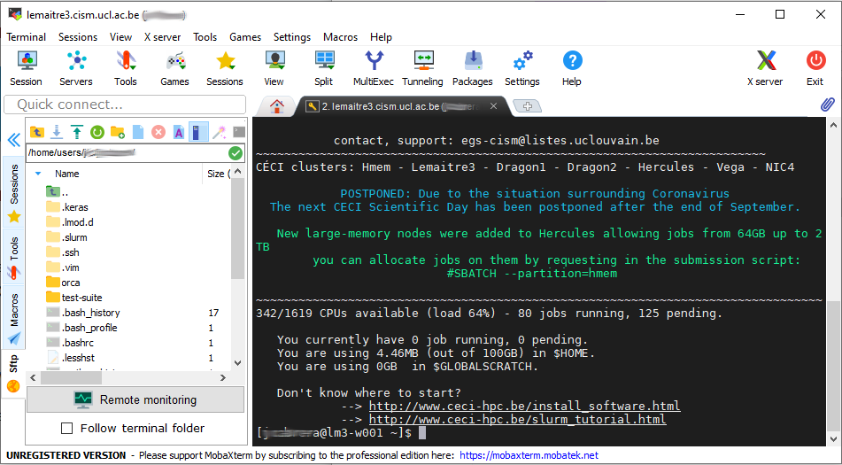Delete selected SFTP files with red X
The image size is (842, 465).
[x=158, y=132]
